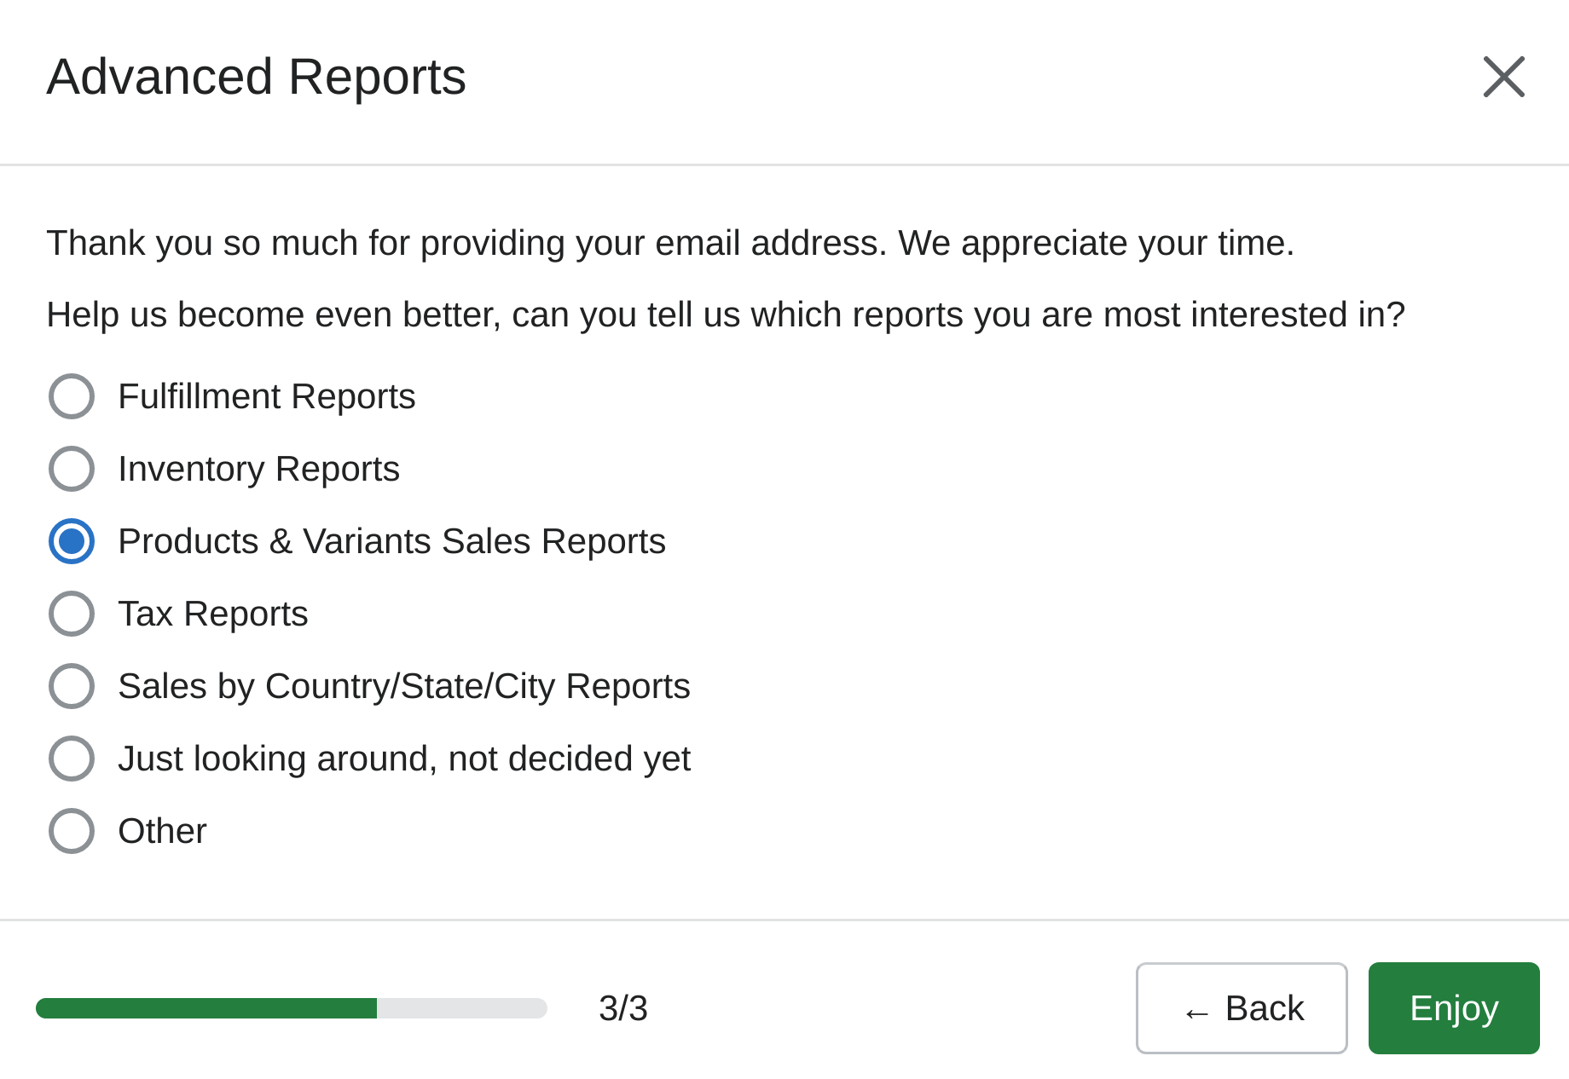Choose the Other option
The height and width of the screenshot is (1079, 1569).
(x=72, y=830)
